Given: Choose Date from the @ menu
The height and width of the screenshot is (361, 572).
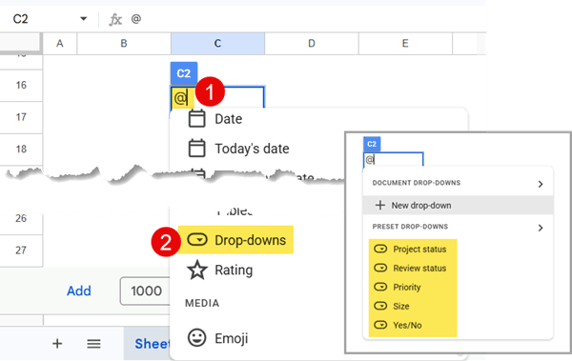Looking at the screenshot, I should 229,119.
